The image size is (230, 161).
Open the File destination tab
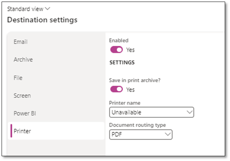tap(18, 78)
